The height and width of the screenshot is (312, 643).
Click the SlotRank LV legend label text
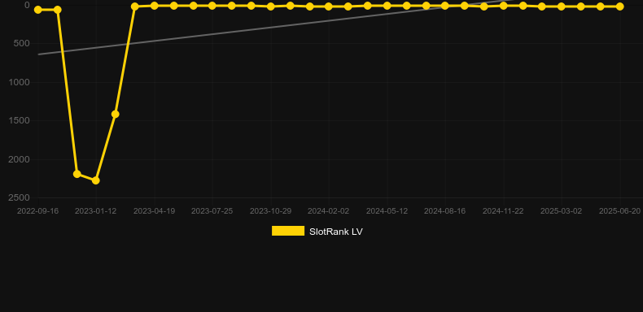pyautogui.click(x=336, y=232)
